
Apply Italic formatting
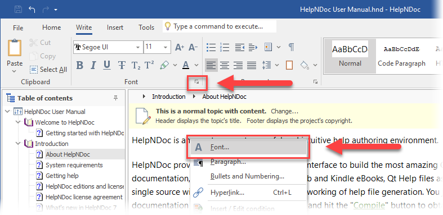click(93, 65)
